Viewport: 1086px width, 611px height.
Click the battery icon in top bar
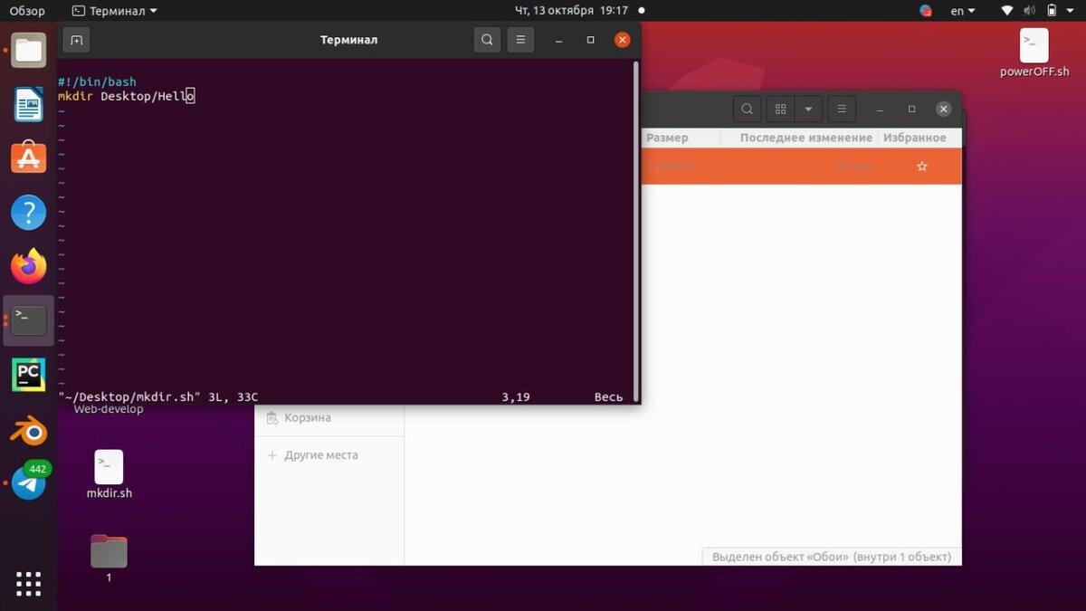[x=1052, y=11]
